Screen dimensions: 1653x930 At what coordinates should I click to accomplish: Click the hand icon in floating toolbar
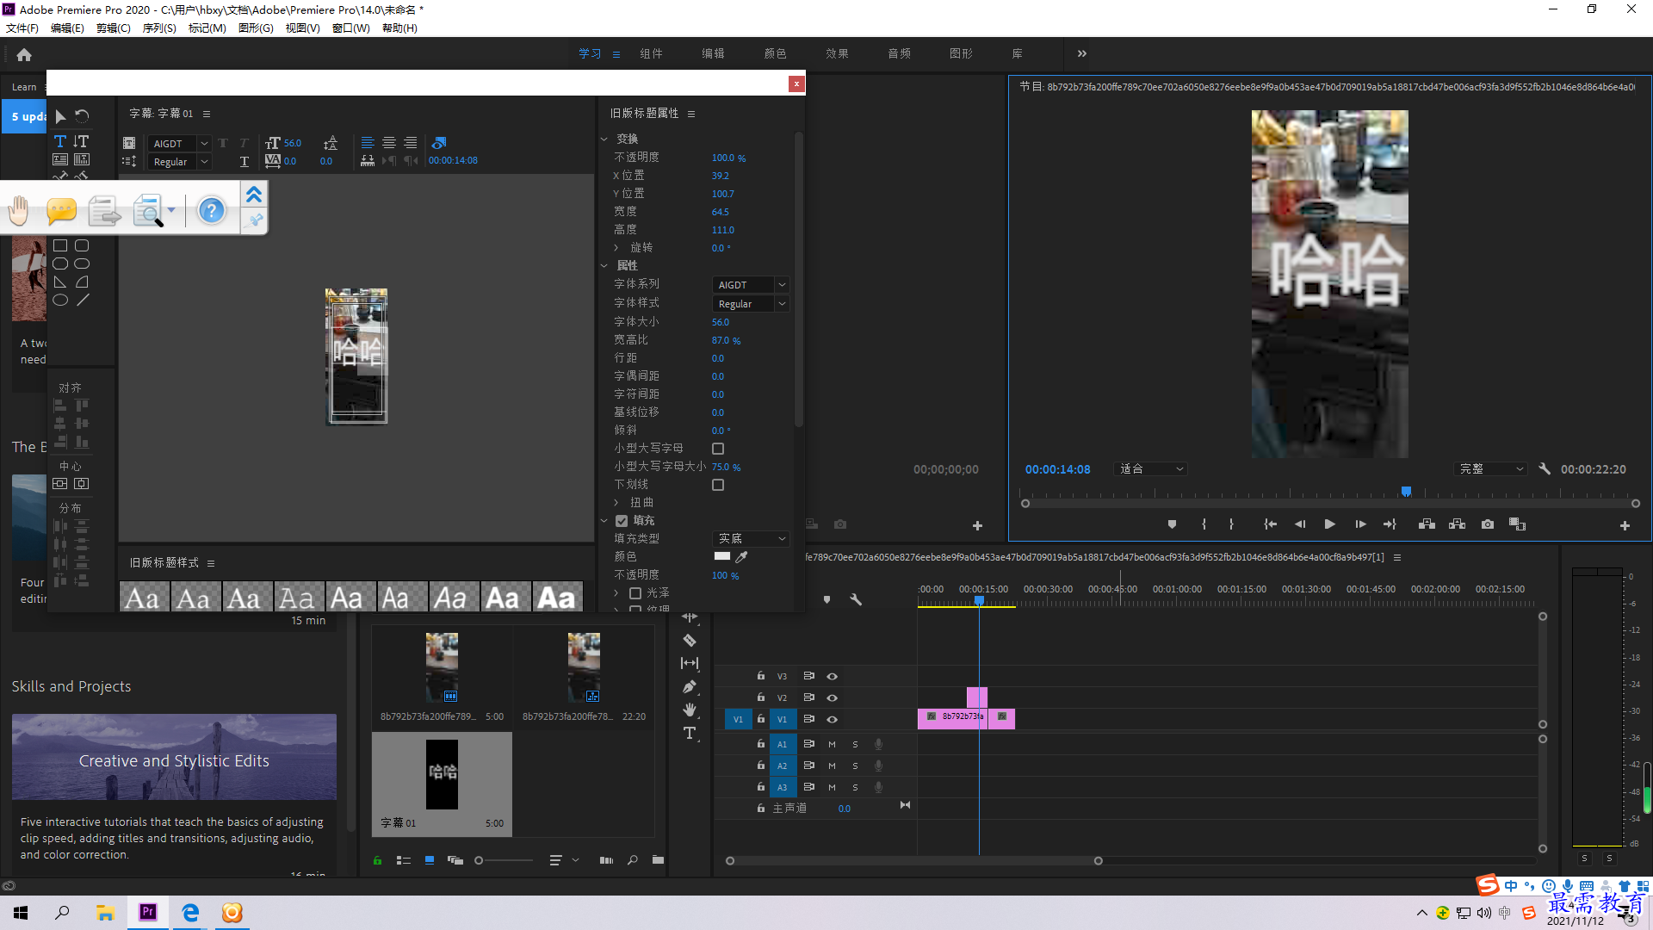click(18, 210)
